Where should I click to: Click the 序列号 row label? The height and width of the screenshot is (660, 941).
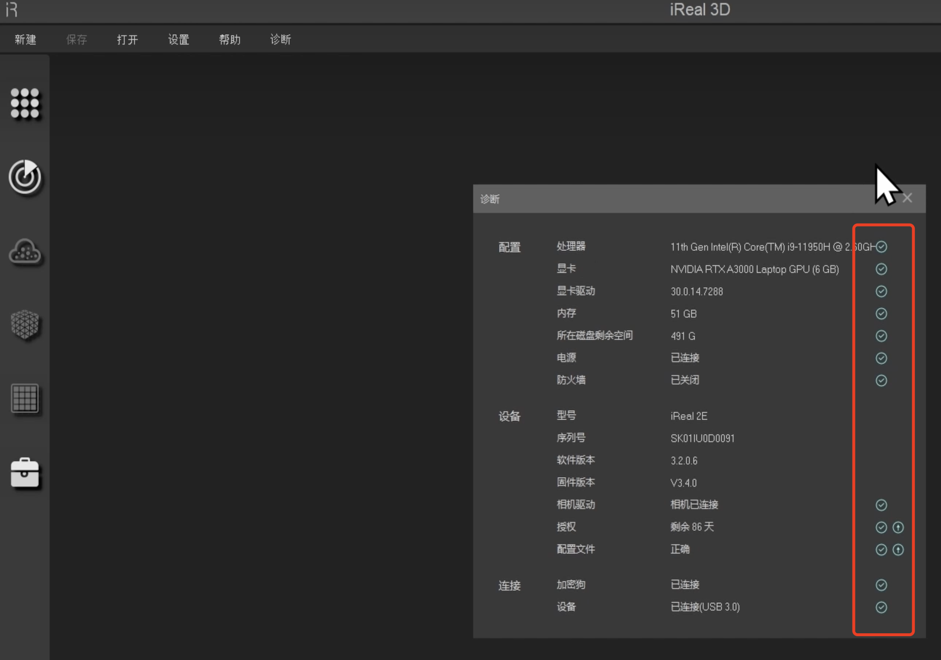571,438
